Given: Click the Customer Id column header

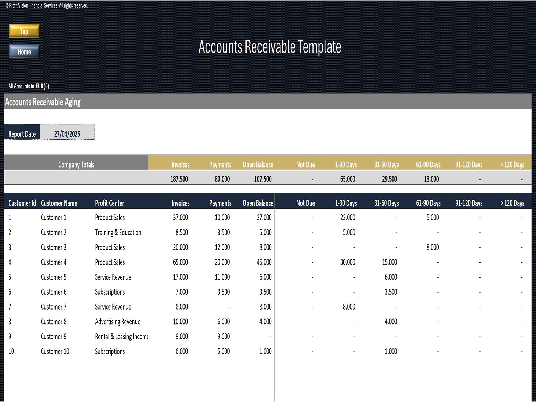Looking at the screenshot, I should pos(22,203).
